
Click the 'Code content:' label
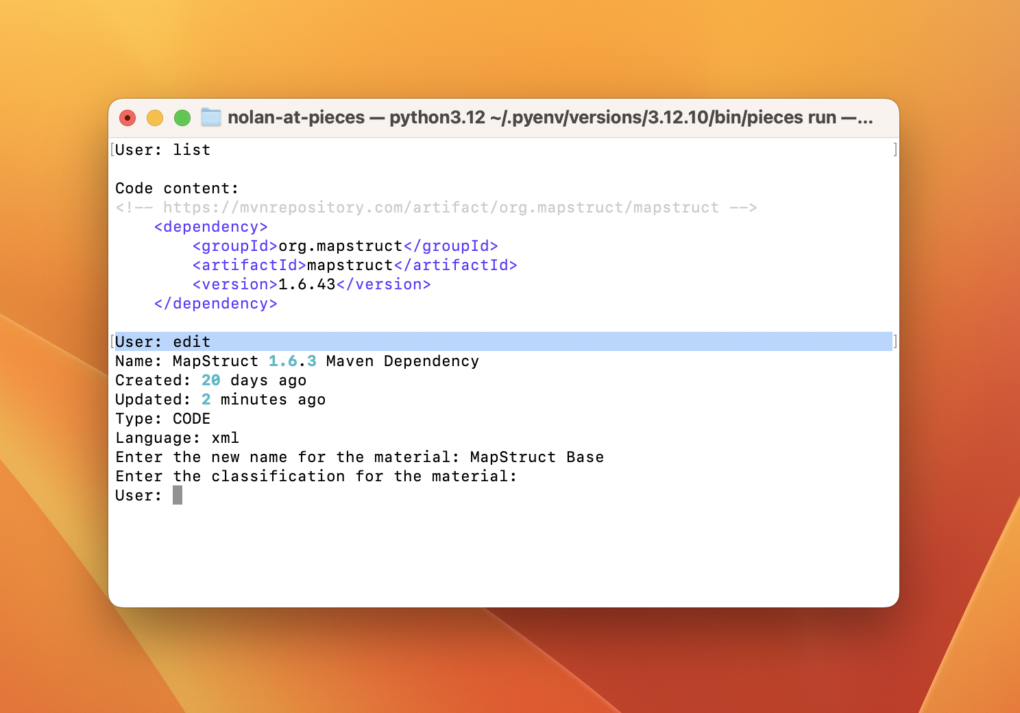pos(177,189)
